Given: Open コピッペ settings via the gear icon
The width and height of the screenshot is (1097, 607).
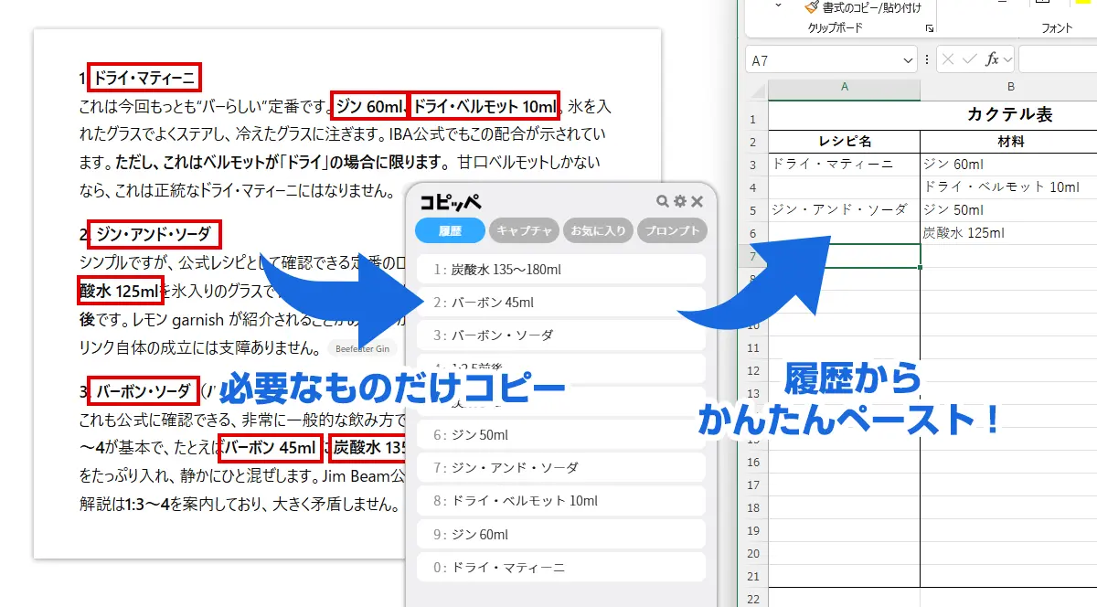Looking at the screenshot, I should pyautogui.click(x=680, y=201).
